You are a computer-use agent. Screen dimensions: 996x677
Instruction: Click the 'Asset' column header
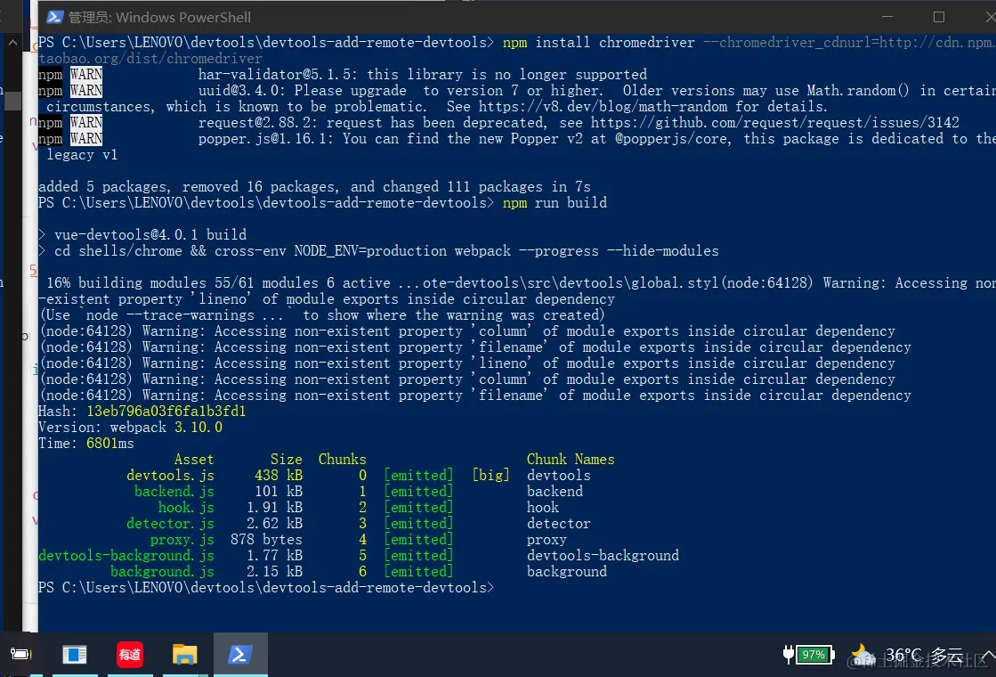click(194, 460)
